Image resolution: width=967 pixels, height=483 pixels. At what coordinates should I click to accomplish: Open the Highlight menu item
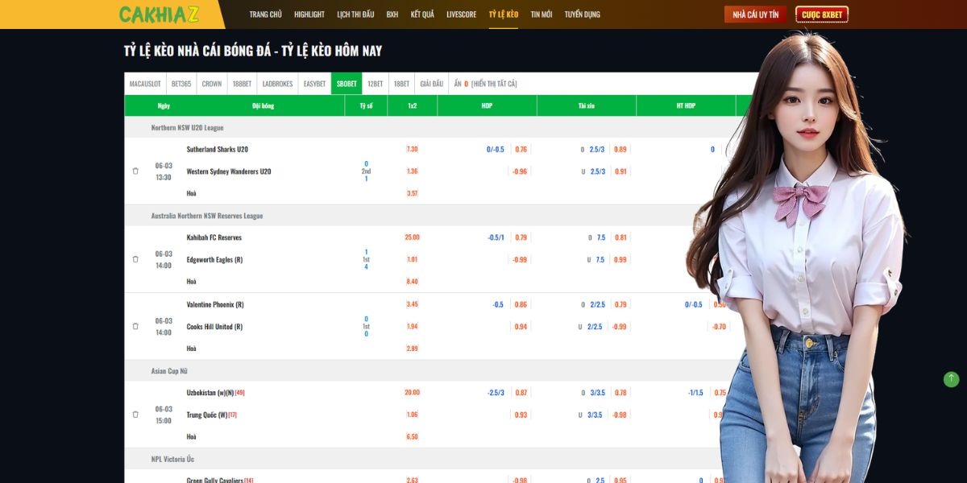click(x=309, y=14)
